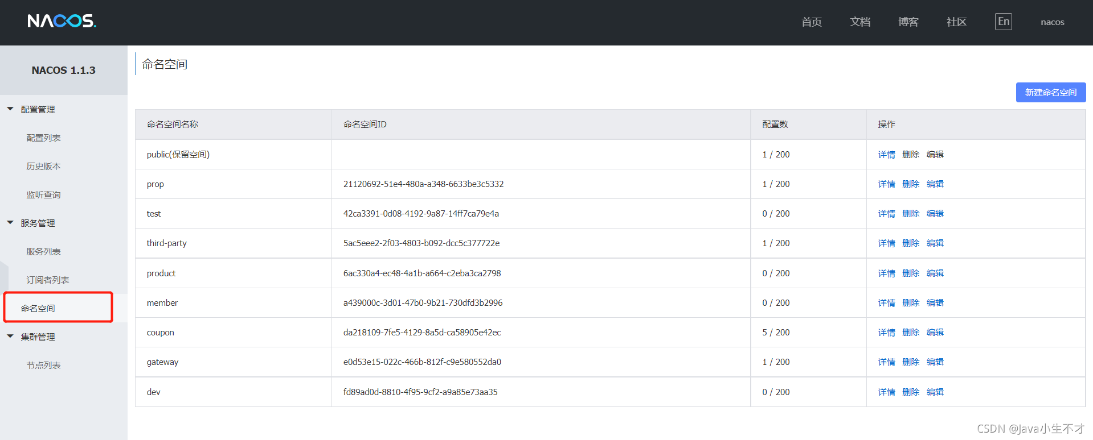Click 删除 for the gateway namespace
1093x440 pixels.
pos(911,362)
